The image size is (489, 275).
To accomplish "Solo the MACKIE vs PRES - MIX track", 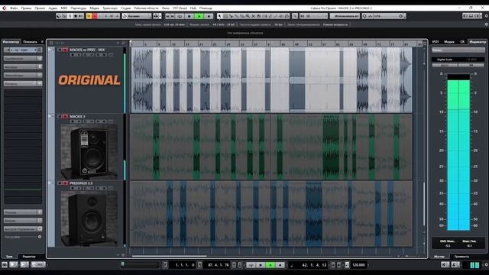I will coord(65,50).
